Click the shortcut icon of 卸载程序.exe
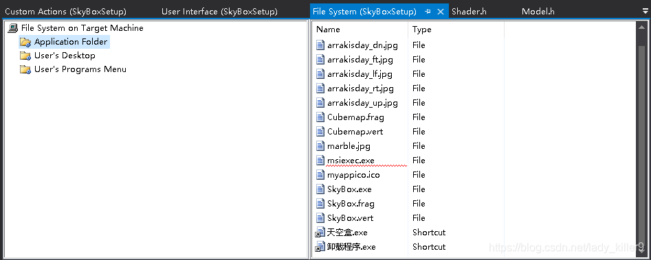 320,247
